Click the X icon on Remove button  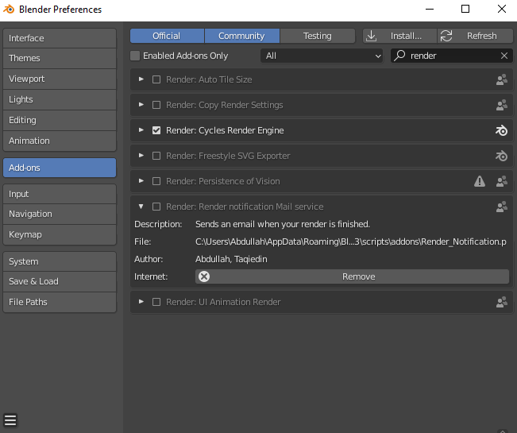(x=204, y=276)
